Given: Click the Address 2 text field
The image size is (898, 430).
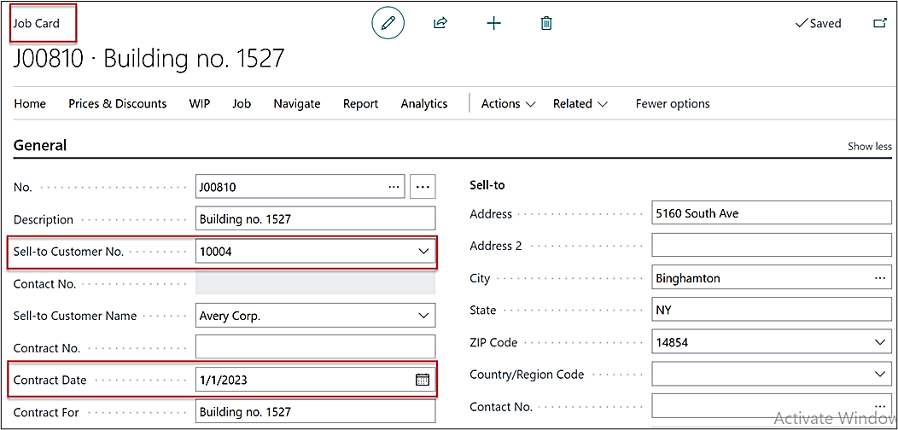Looking at the screenshot, I should pos(771,246).
